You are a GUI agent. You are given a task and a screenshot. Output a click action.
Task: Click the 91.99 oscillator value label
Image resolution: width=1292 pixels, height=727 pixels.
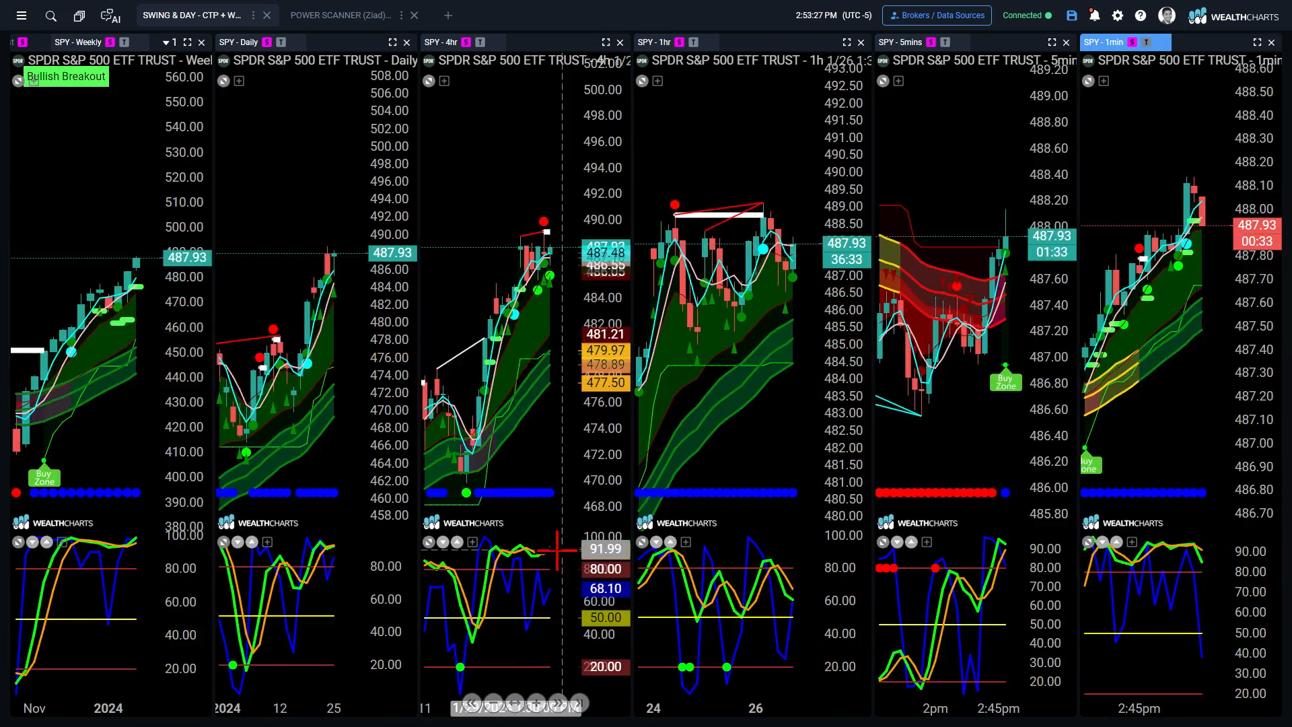(605, 549)
